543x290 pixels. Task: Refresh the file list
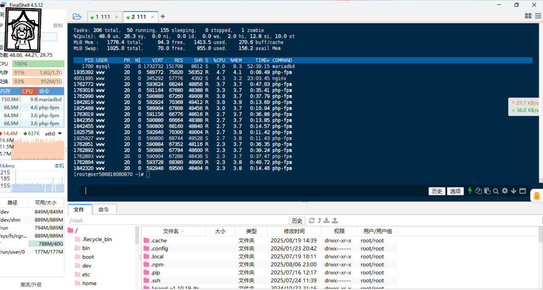312,220
